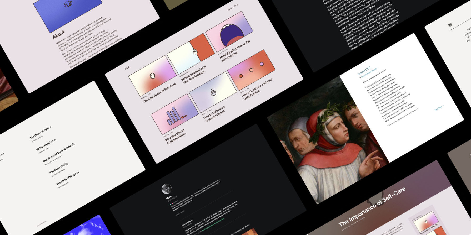The image size is (471, 235).
Task: Click the JAIDA site logo text
Action: tap(127, 68)
